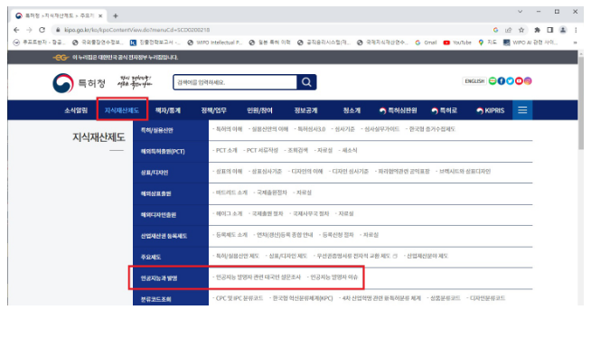The image size is (591, 338).
Task: Open the Twitter social icon
Action: tap(510, 81)
